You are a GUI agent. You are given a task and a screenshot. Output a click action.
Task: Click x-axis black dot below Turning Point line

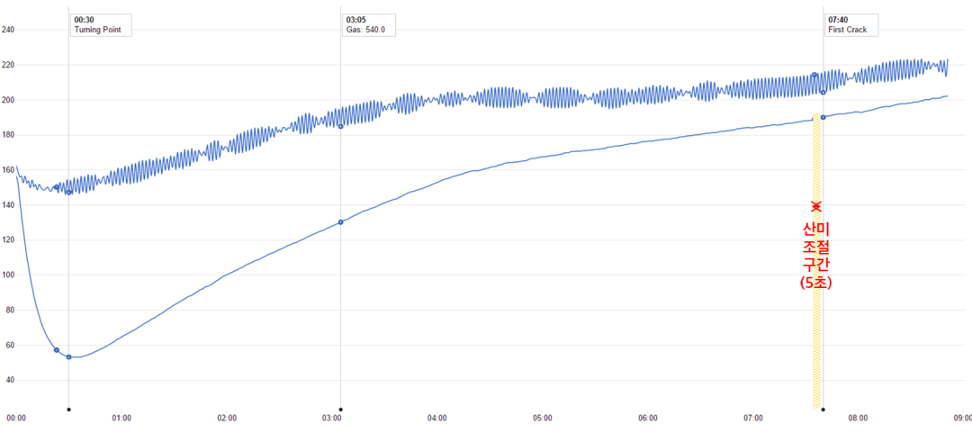68,409
